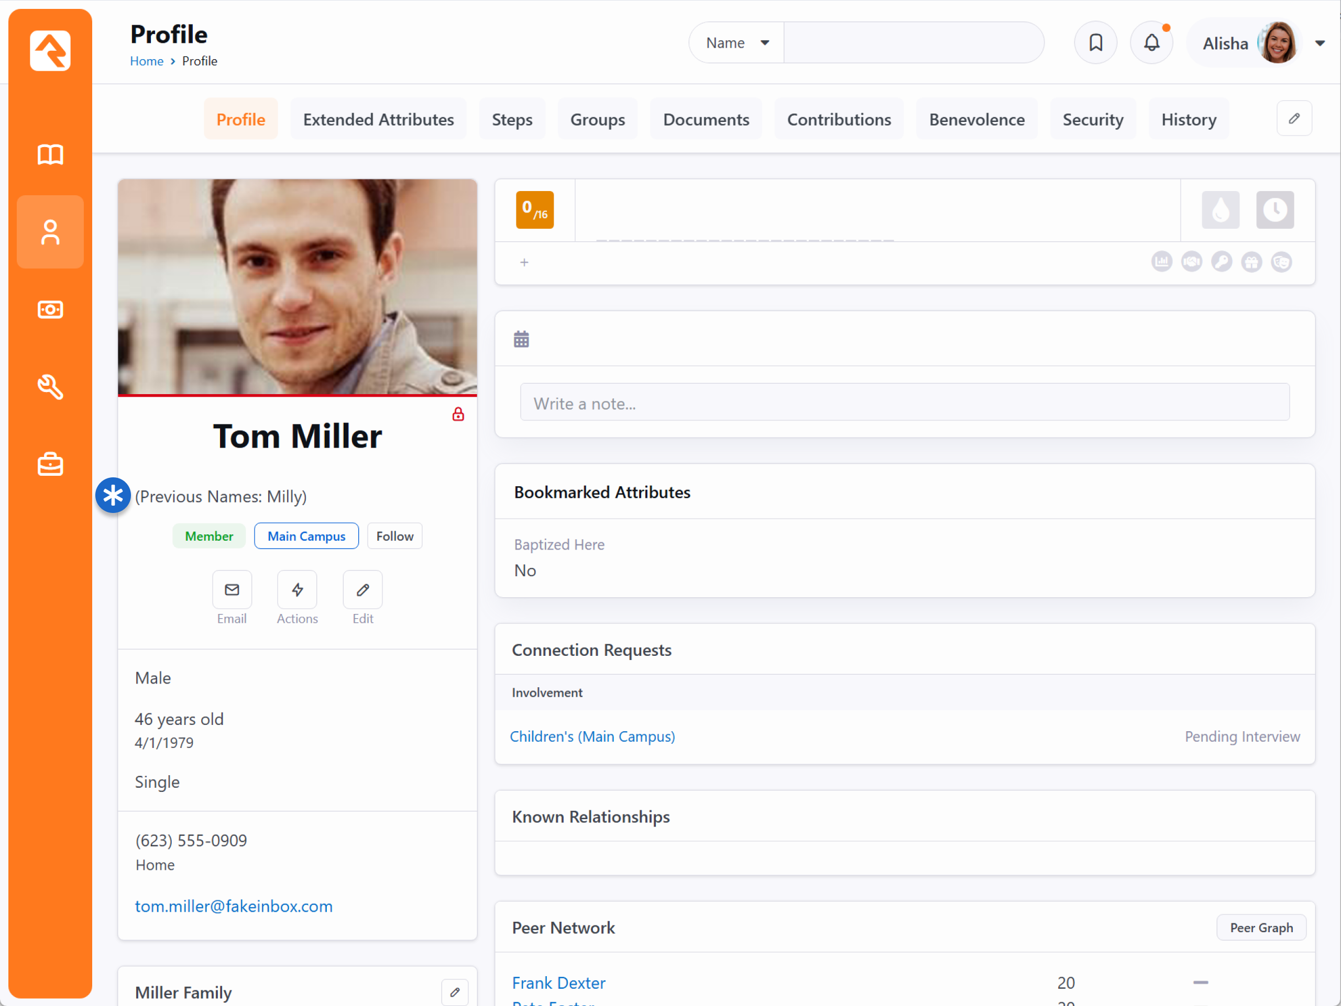This screenshot has width=1341, height=1006.
Task: Open the Main Campus selector
Action: [306, 536]
